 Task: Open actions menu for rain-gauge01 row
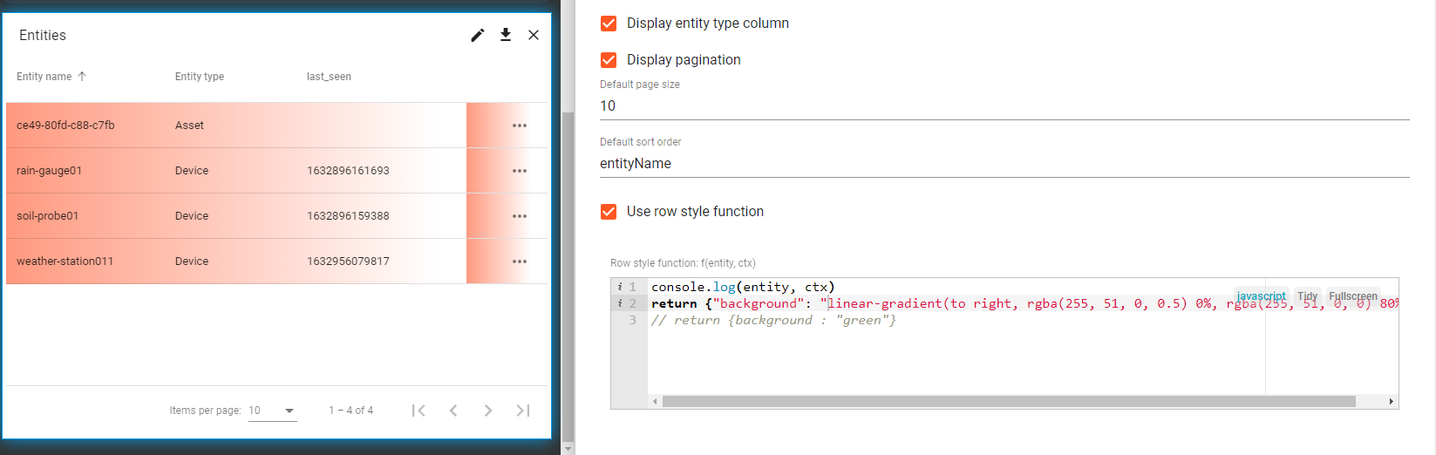pyautogui.click(x=520, y=171)
